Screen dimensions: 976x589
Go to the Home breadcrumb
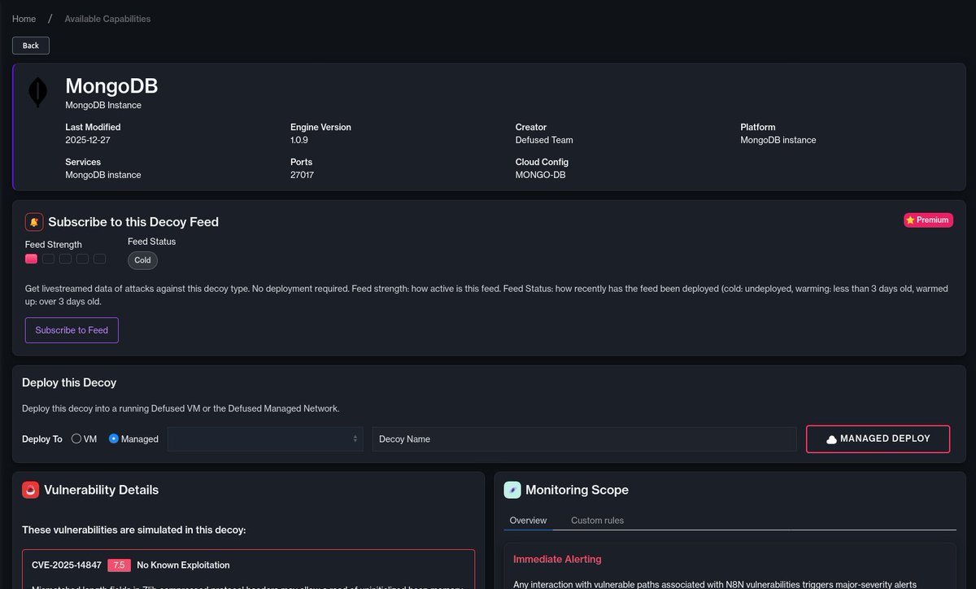pos(24,19)
